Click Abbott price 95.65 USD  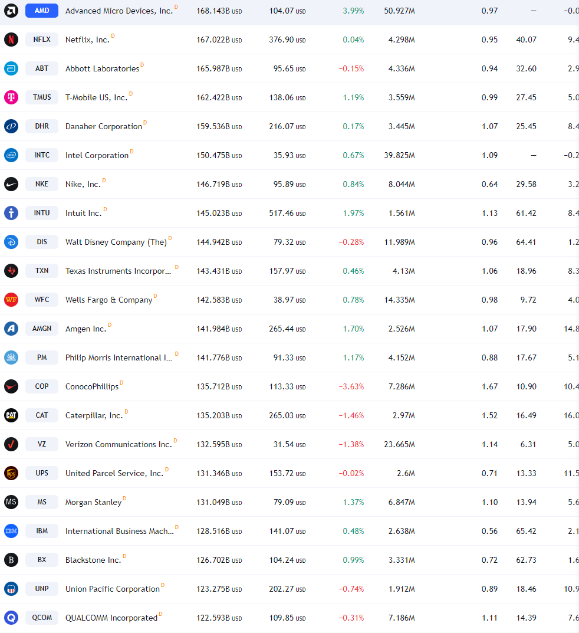(289, 68)
